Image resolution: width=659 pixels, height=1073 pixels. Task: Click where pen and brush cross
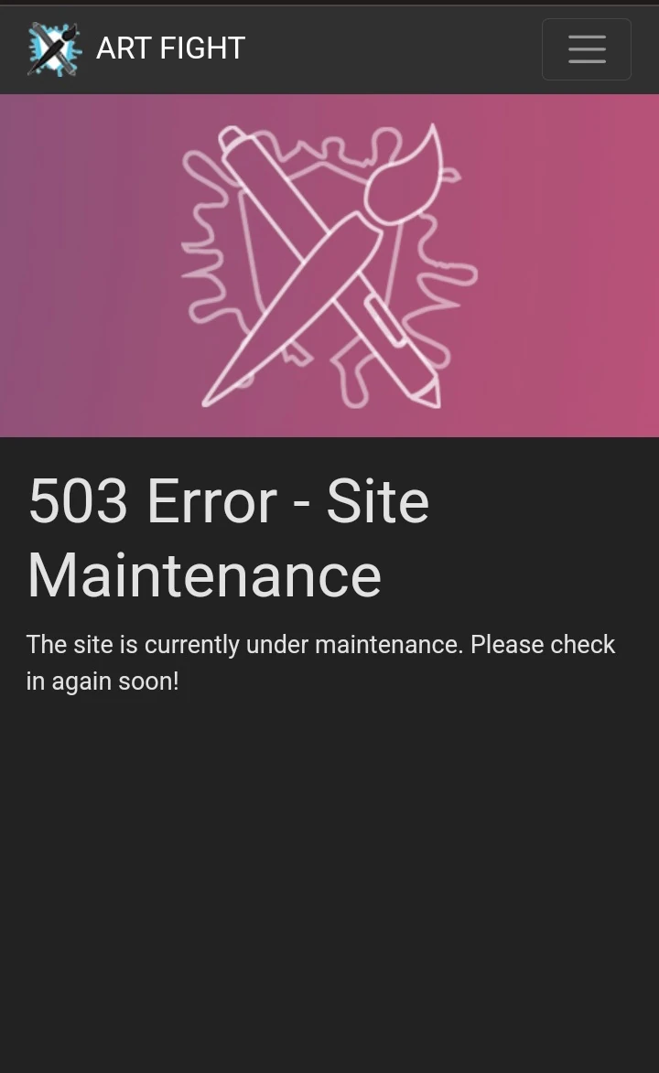pyautogui.click(x=318, y=279)
